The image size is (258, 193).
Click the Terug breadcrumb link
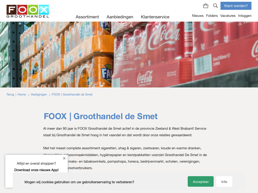(x=10, y=94)
